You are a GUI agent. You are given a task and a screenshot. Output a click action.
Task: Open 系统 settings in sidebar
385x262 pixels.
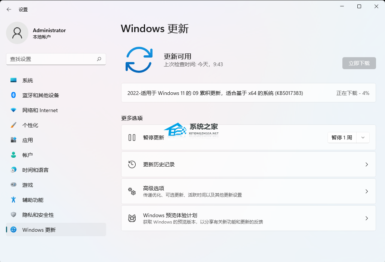[28, 80]
